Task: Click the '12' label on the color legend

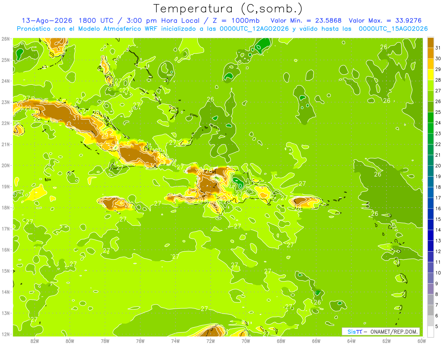Action: pyautogui.click(x=438, y=251)
